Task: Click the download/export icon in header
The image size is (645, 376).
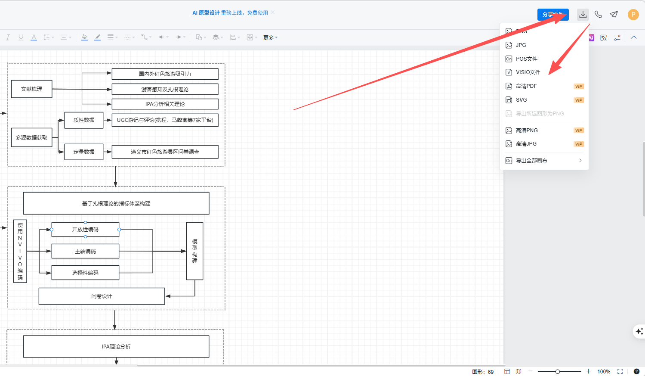Action: tap(583, 15)
